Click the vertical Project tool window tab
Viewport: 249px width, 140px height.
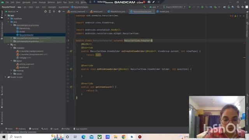[2, 14]
